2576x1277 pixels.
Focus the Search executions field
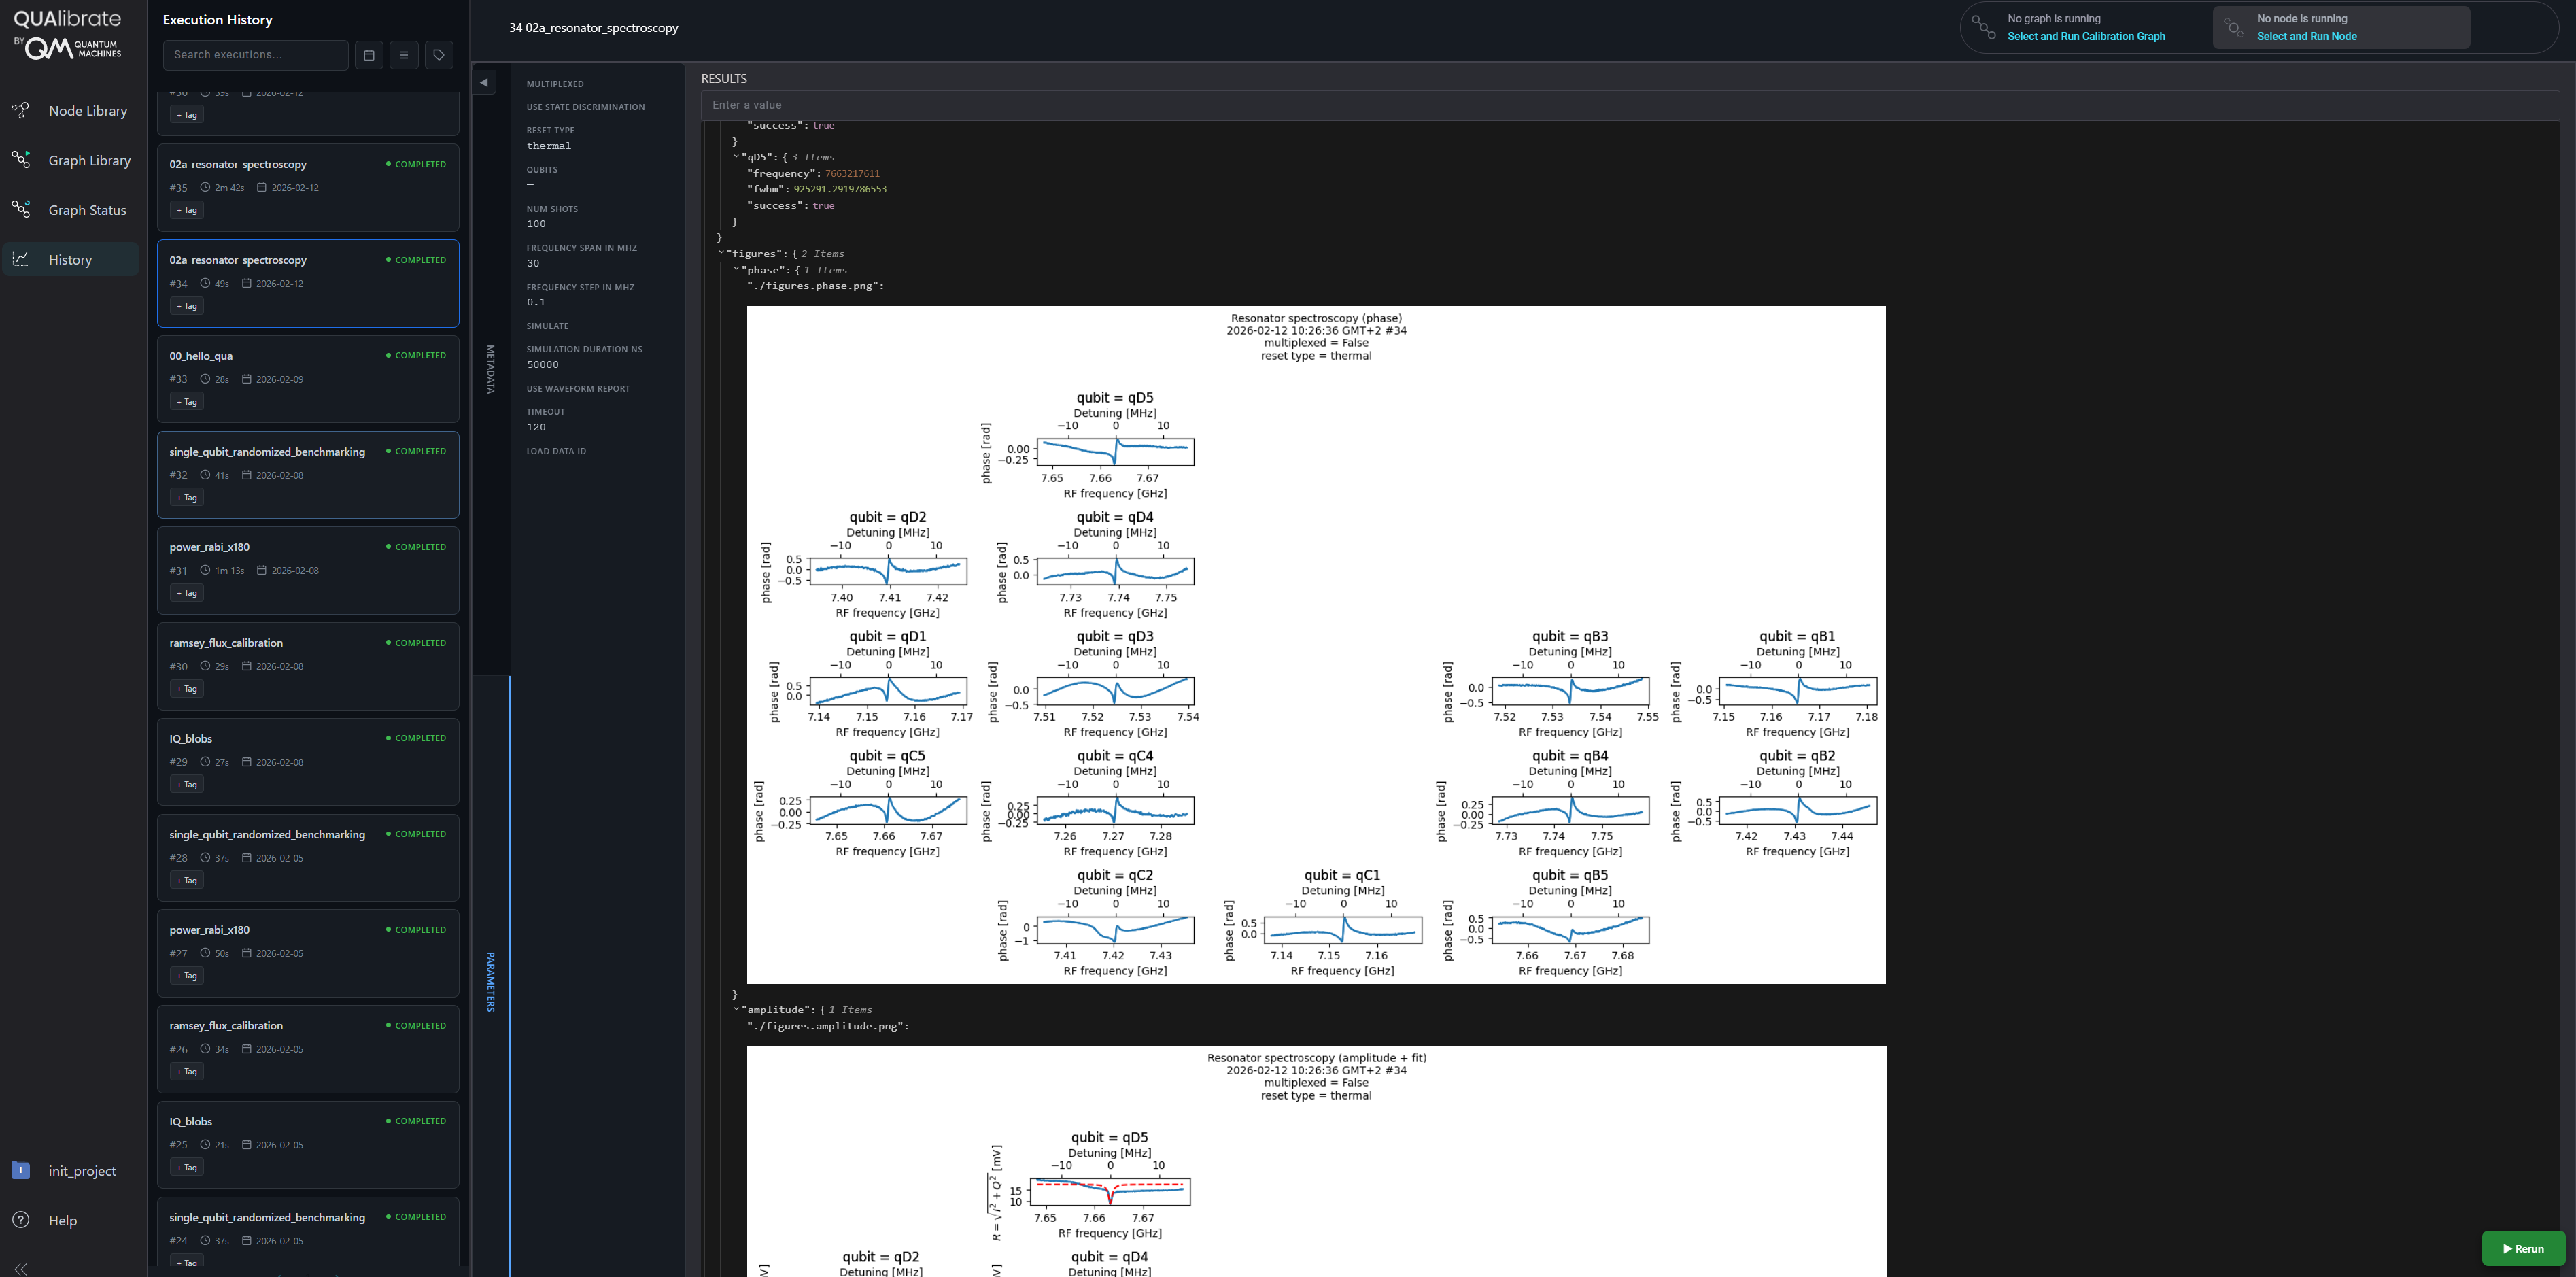(x=255, y=55)
